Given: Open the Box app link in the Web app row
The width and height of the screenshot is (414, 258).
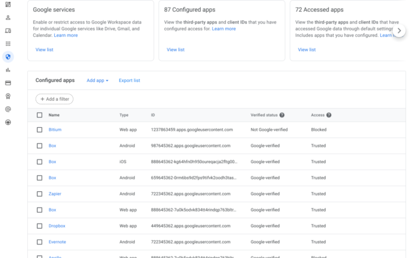Looking at the screenshot, I should click(x=52, y=210).
